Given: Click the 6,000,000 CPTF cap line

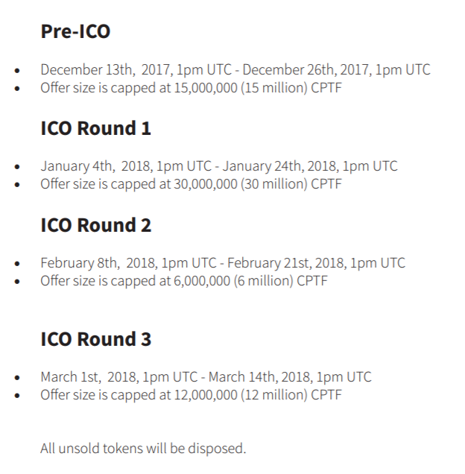Looking at the screenshot, I should (x=183, y=281).
